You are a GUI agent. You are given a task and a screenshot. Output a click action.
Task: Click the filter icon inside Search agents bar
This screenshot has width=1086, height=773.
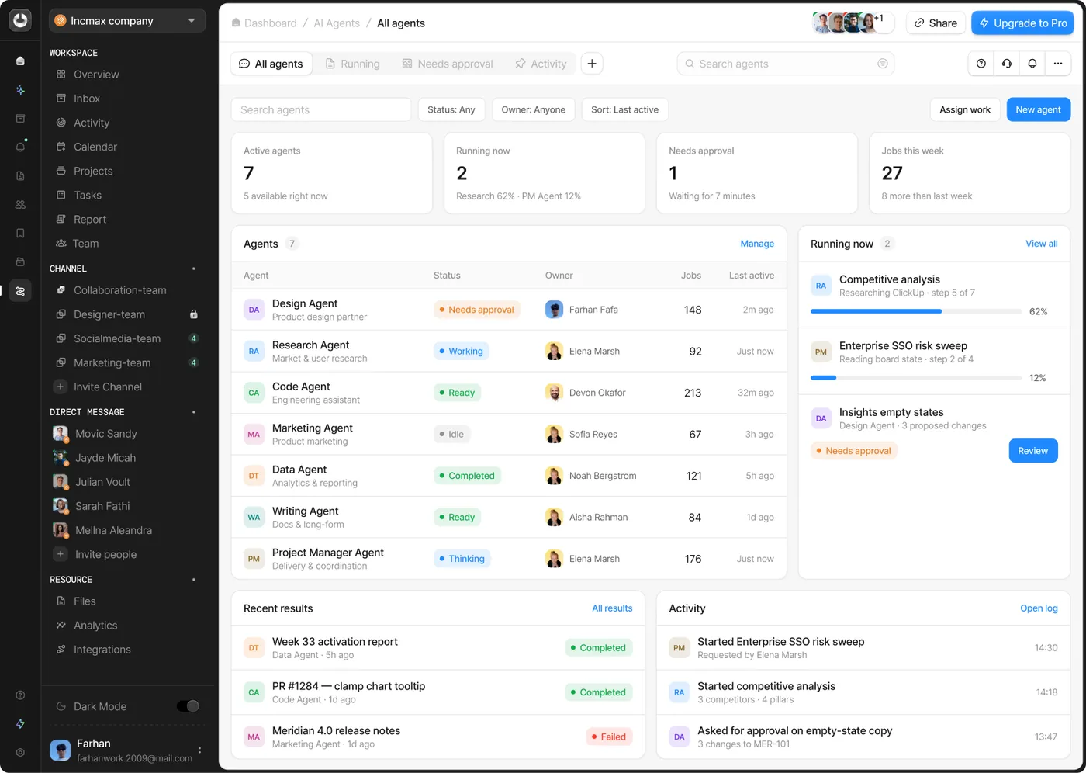pos(882,64)
